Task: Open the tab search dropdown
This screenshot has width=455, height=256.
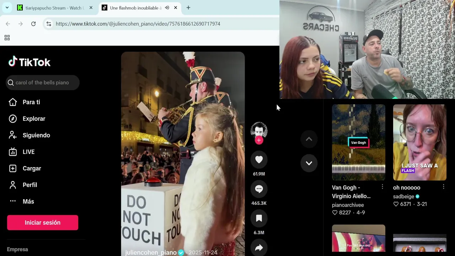Action: click(x=7, y=8)
